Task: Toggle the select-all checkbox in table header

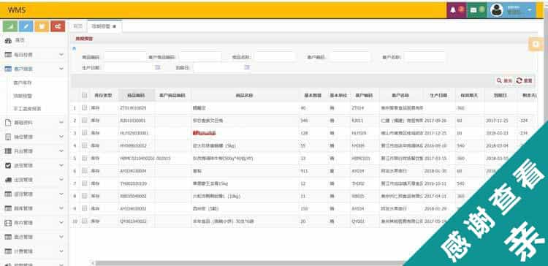Action: click(84, 95)
